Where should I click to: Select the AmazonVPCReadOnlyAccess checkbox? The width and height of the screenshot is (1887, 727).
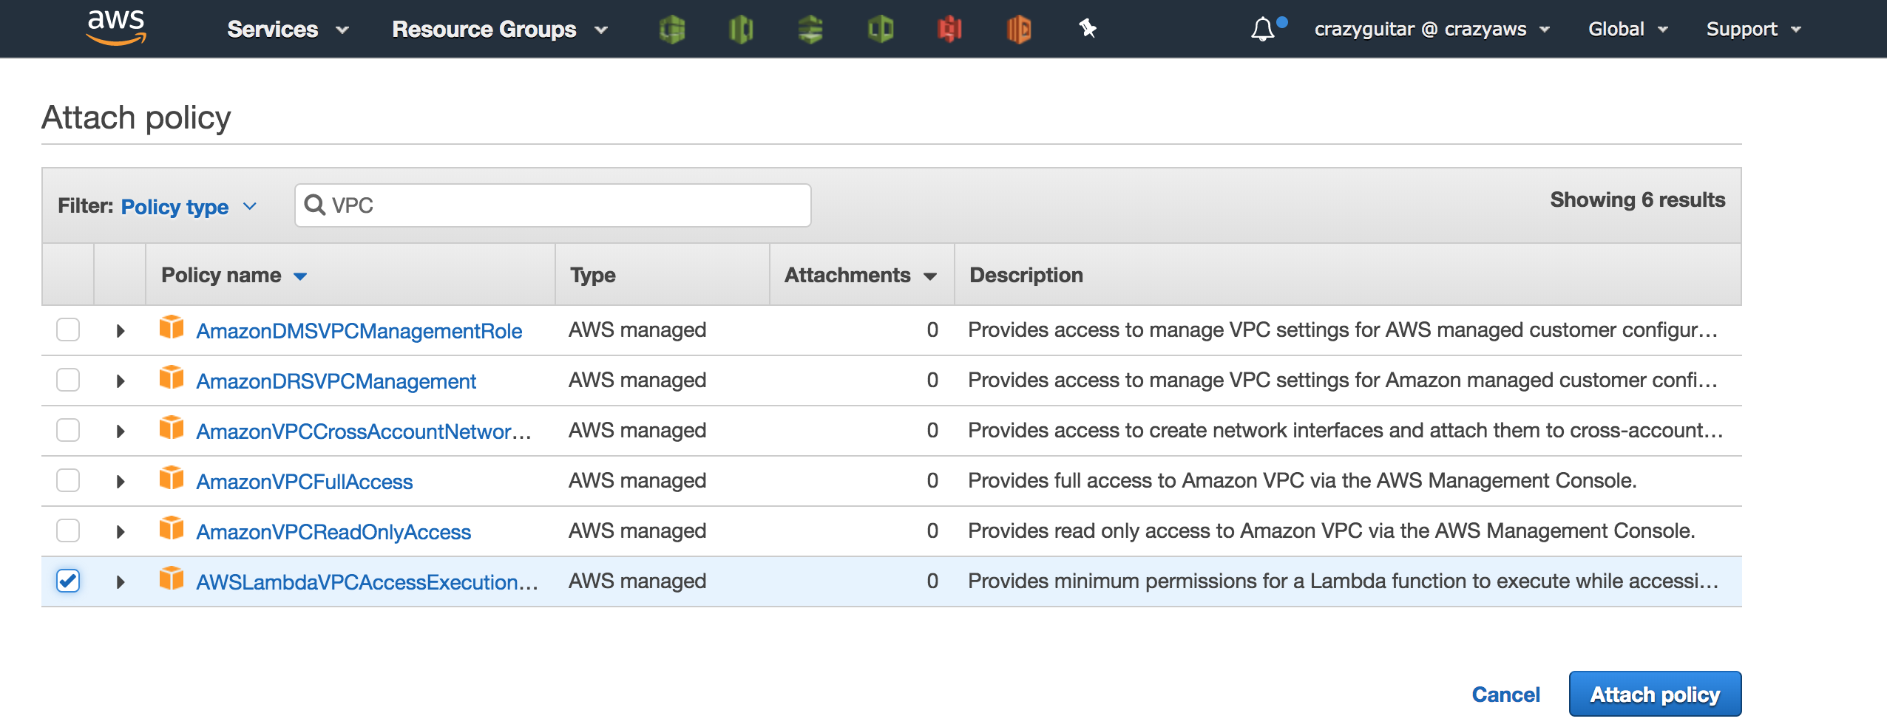point(68,530)
